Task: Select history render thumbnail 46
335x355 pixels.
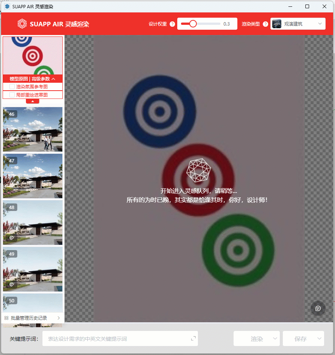Action: click(33, 129)
